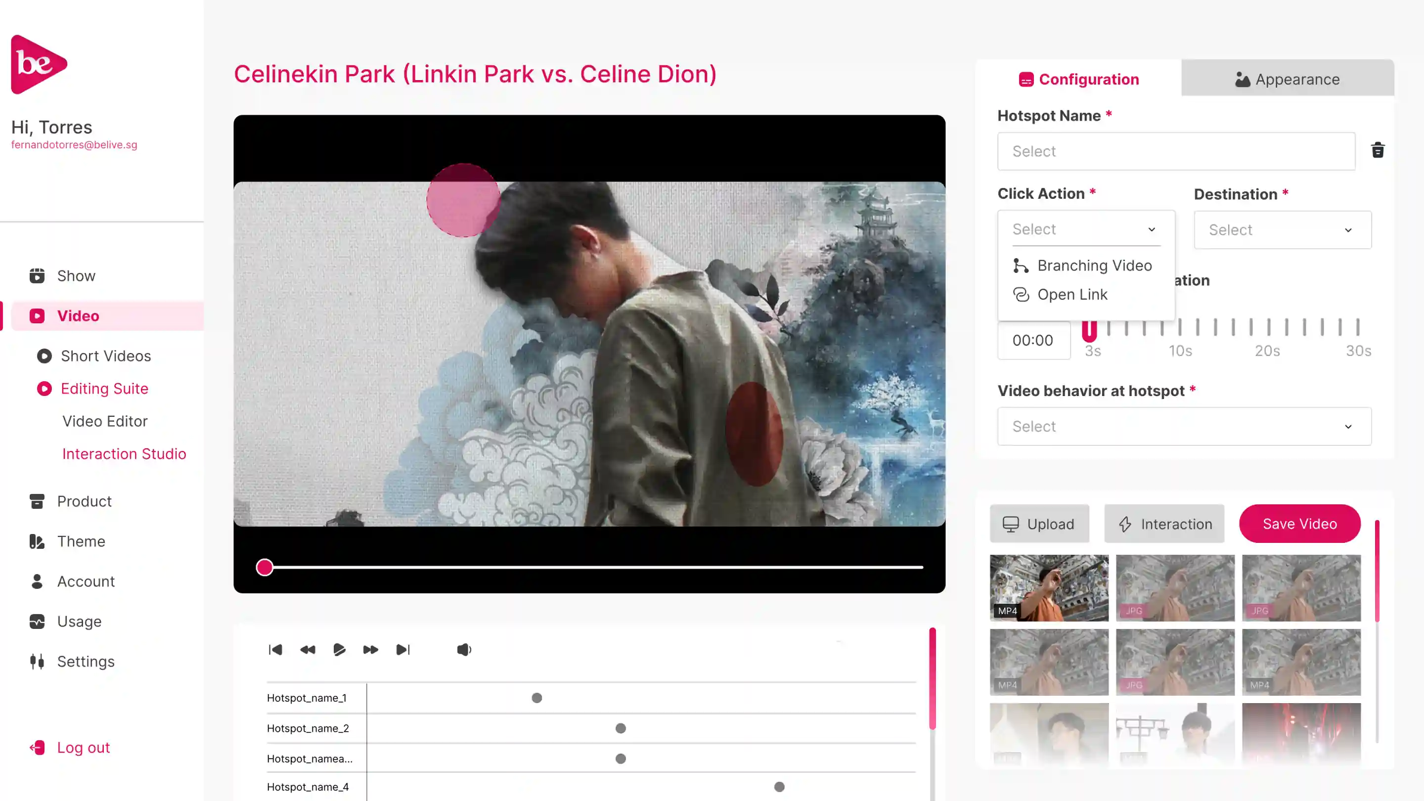Viewport: 1424px width, 801px height.
Task: Click the Configuration tab icon
Action: pyautogui.click(x=1026, y=80)
